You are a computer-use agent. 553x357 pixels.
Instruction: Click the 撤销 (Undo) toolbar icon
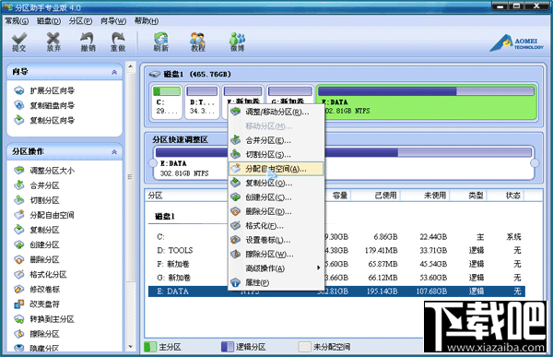[88, 42]
